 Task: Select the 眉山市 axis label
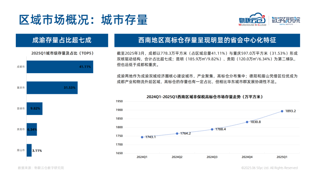click(21, 150)
